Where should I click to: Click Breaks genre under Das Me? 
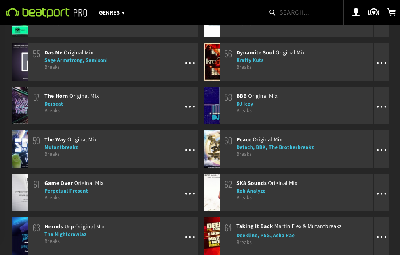coord(52,67)
